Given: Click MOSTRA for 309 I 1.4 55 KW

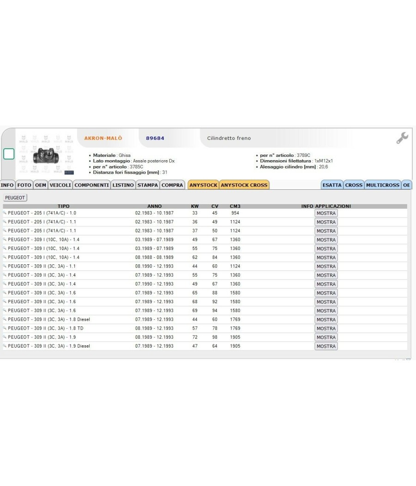Looking at the screenshot, I should (x=326, y=249).
